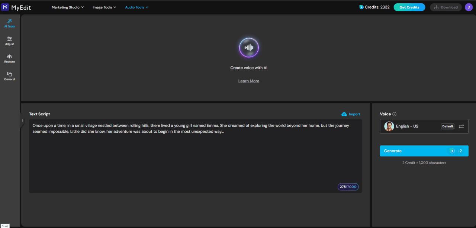This screenshot has height=228, width=476.
Task: Click the credits coin icon in the header
Action: [360, 7]
